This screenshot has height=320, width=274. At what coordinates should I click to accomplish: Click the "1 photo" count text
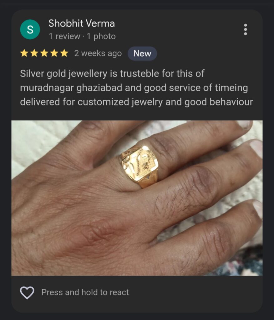tap(101, 36)
